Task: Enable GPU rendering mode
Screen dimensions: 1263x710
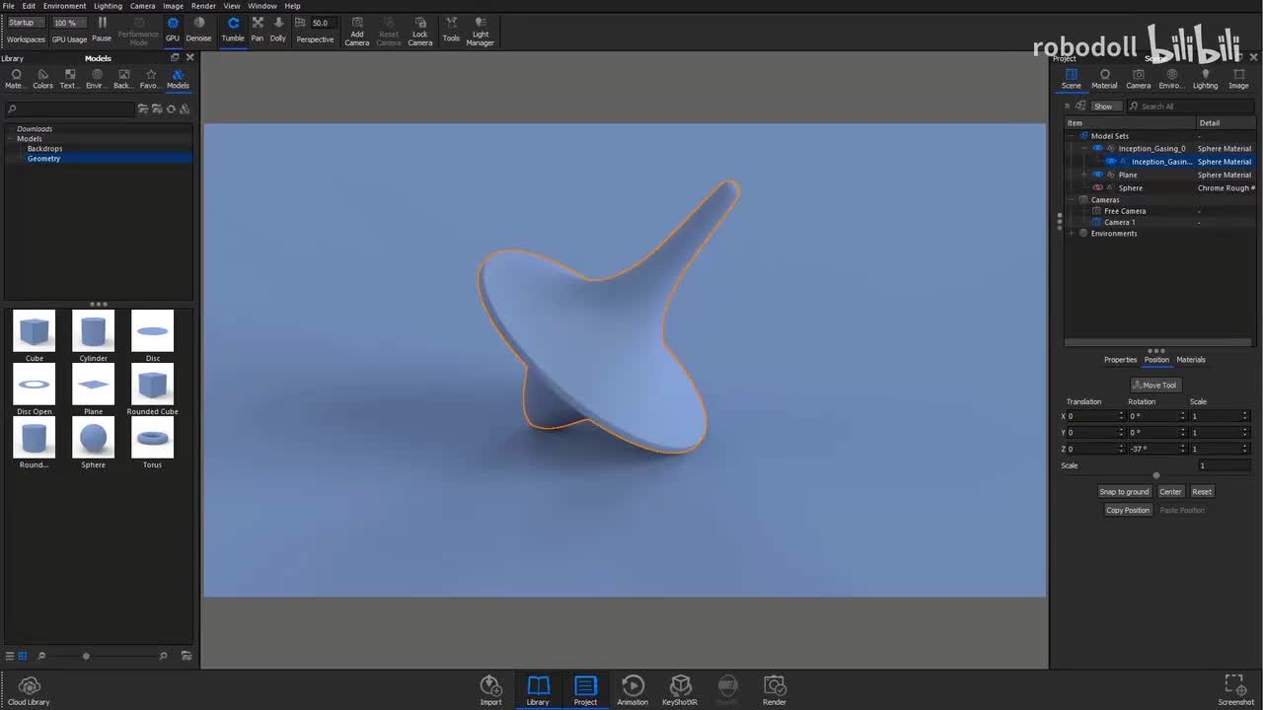Action: pos(173,29)
